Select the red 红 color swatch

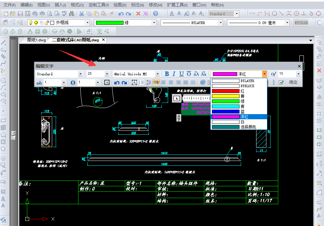tap(226, 91)
